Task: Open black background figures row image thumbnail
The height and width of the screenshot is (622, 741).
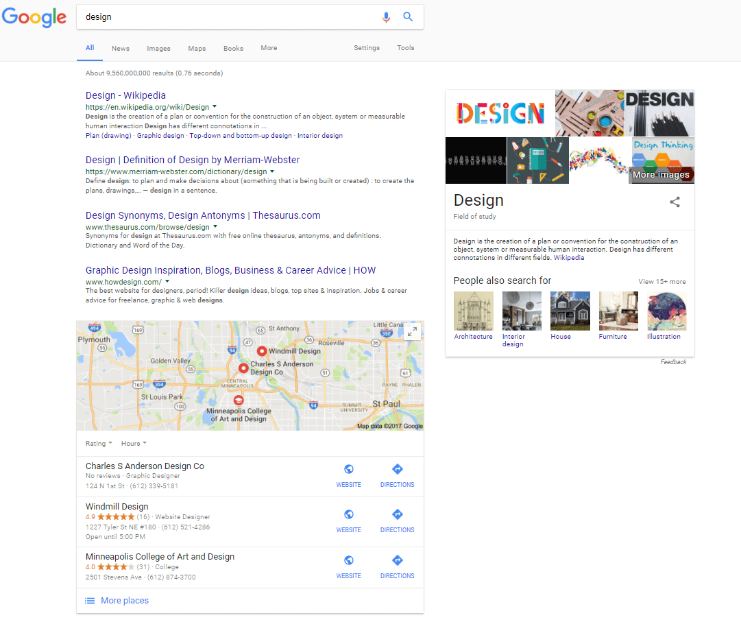Action: [x=476, y=160]
